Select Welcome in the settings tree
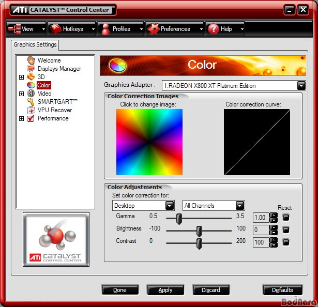This screenshot has width=318, height=307. pyautogui.click(x=49, y=60)
